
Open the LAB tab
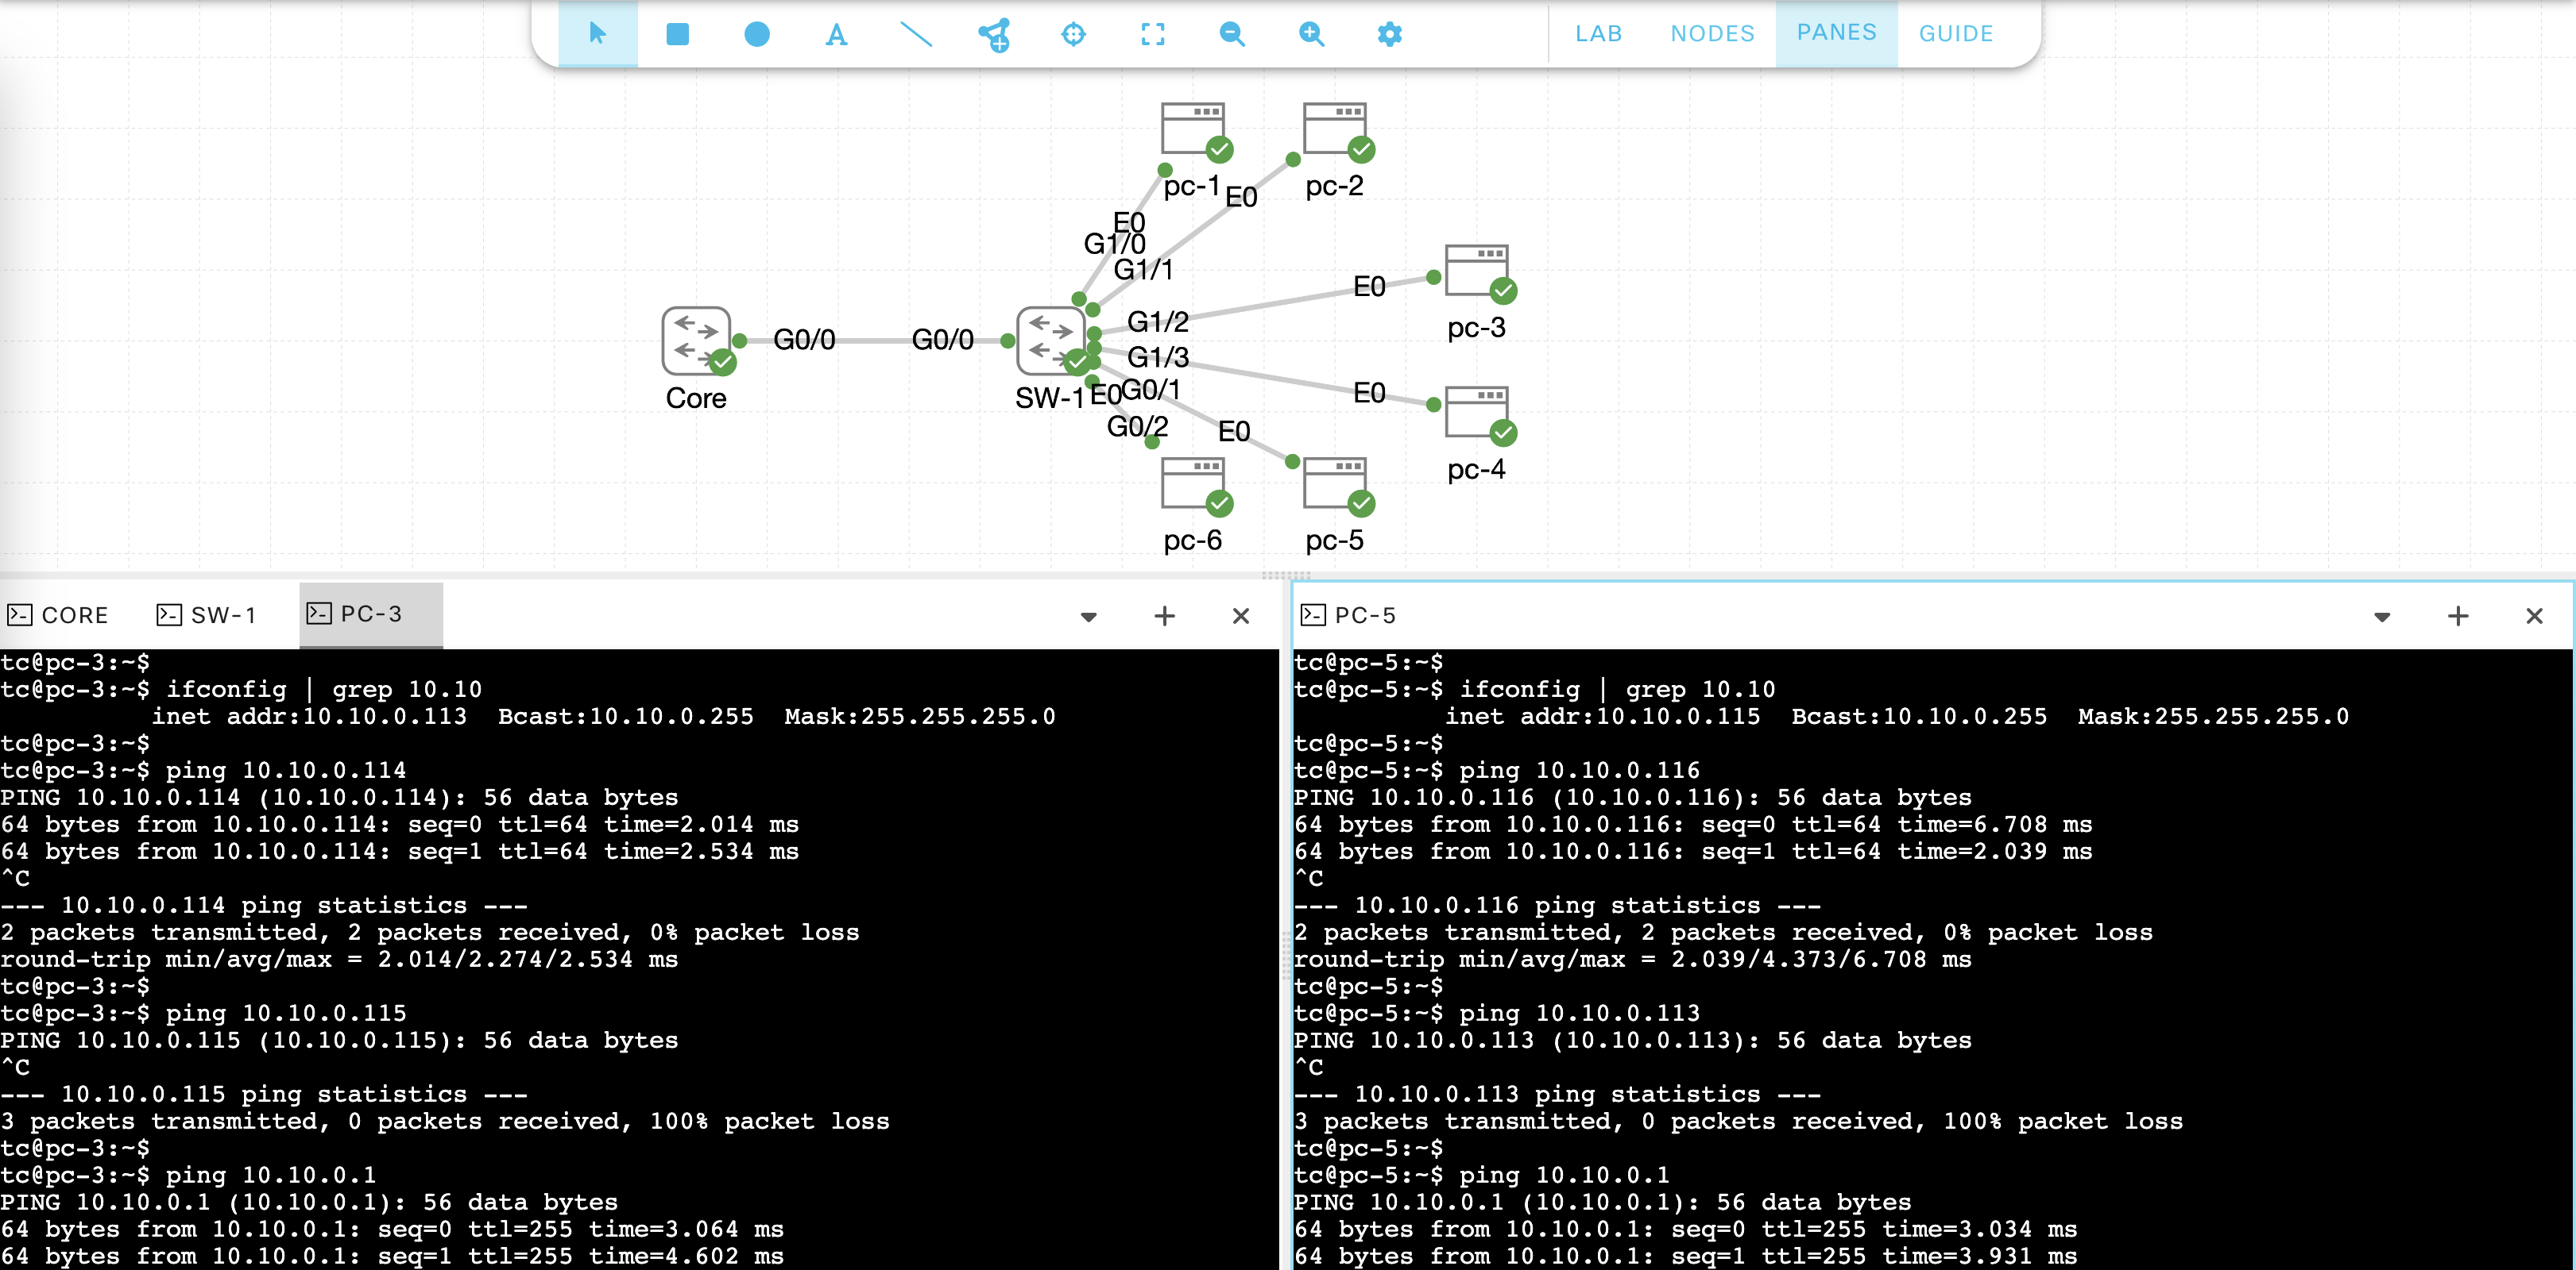pyautogui.click(x=1598, y=34)
